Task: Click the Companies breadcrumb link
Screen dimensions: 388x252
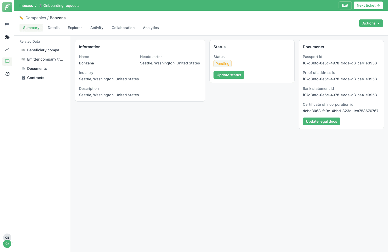Action: (x=36, y=18)
